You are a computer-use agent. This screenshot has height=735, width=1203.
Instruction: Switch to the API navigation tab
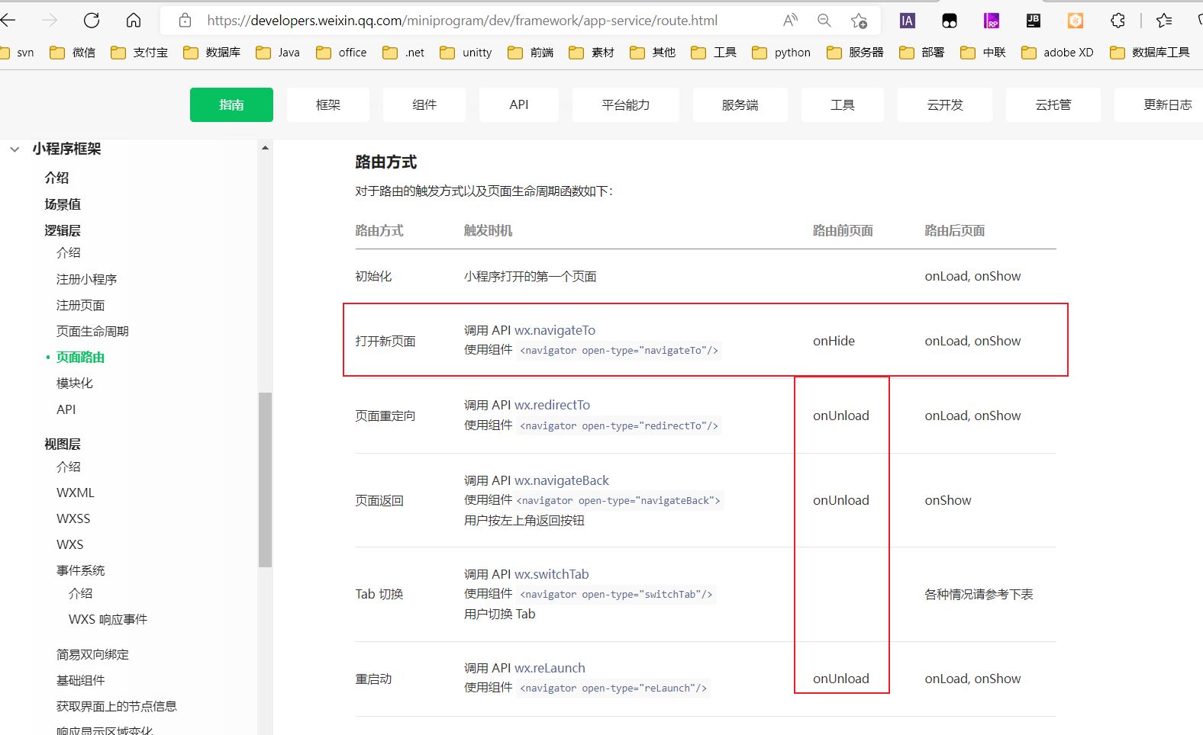point(519,104)
